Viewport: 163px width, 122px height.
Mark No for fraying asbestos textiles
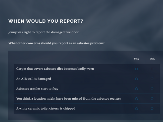[x=152, y=89]
